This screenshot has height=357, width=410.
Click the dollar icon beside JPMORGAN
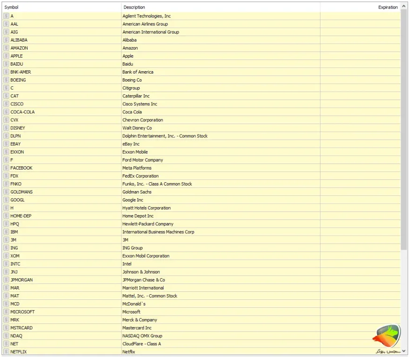[6, 280]
